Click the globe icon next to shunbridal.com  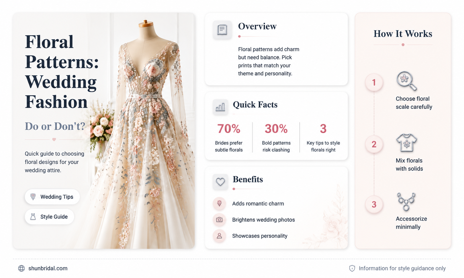21,268
